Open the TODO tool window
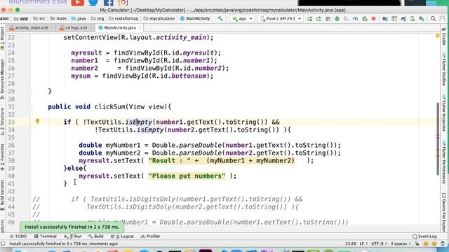Screen dimensions: 449x252 point(18,237)
